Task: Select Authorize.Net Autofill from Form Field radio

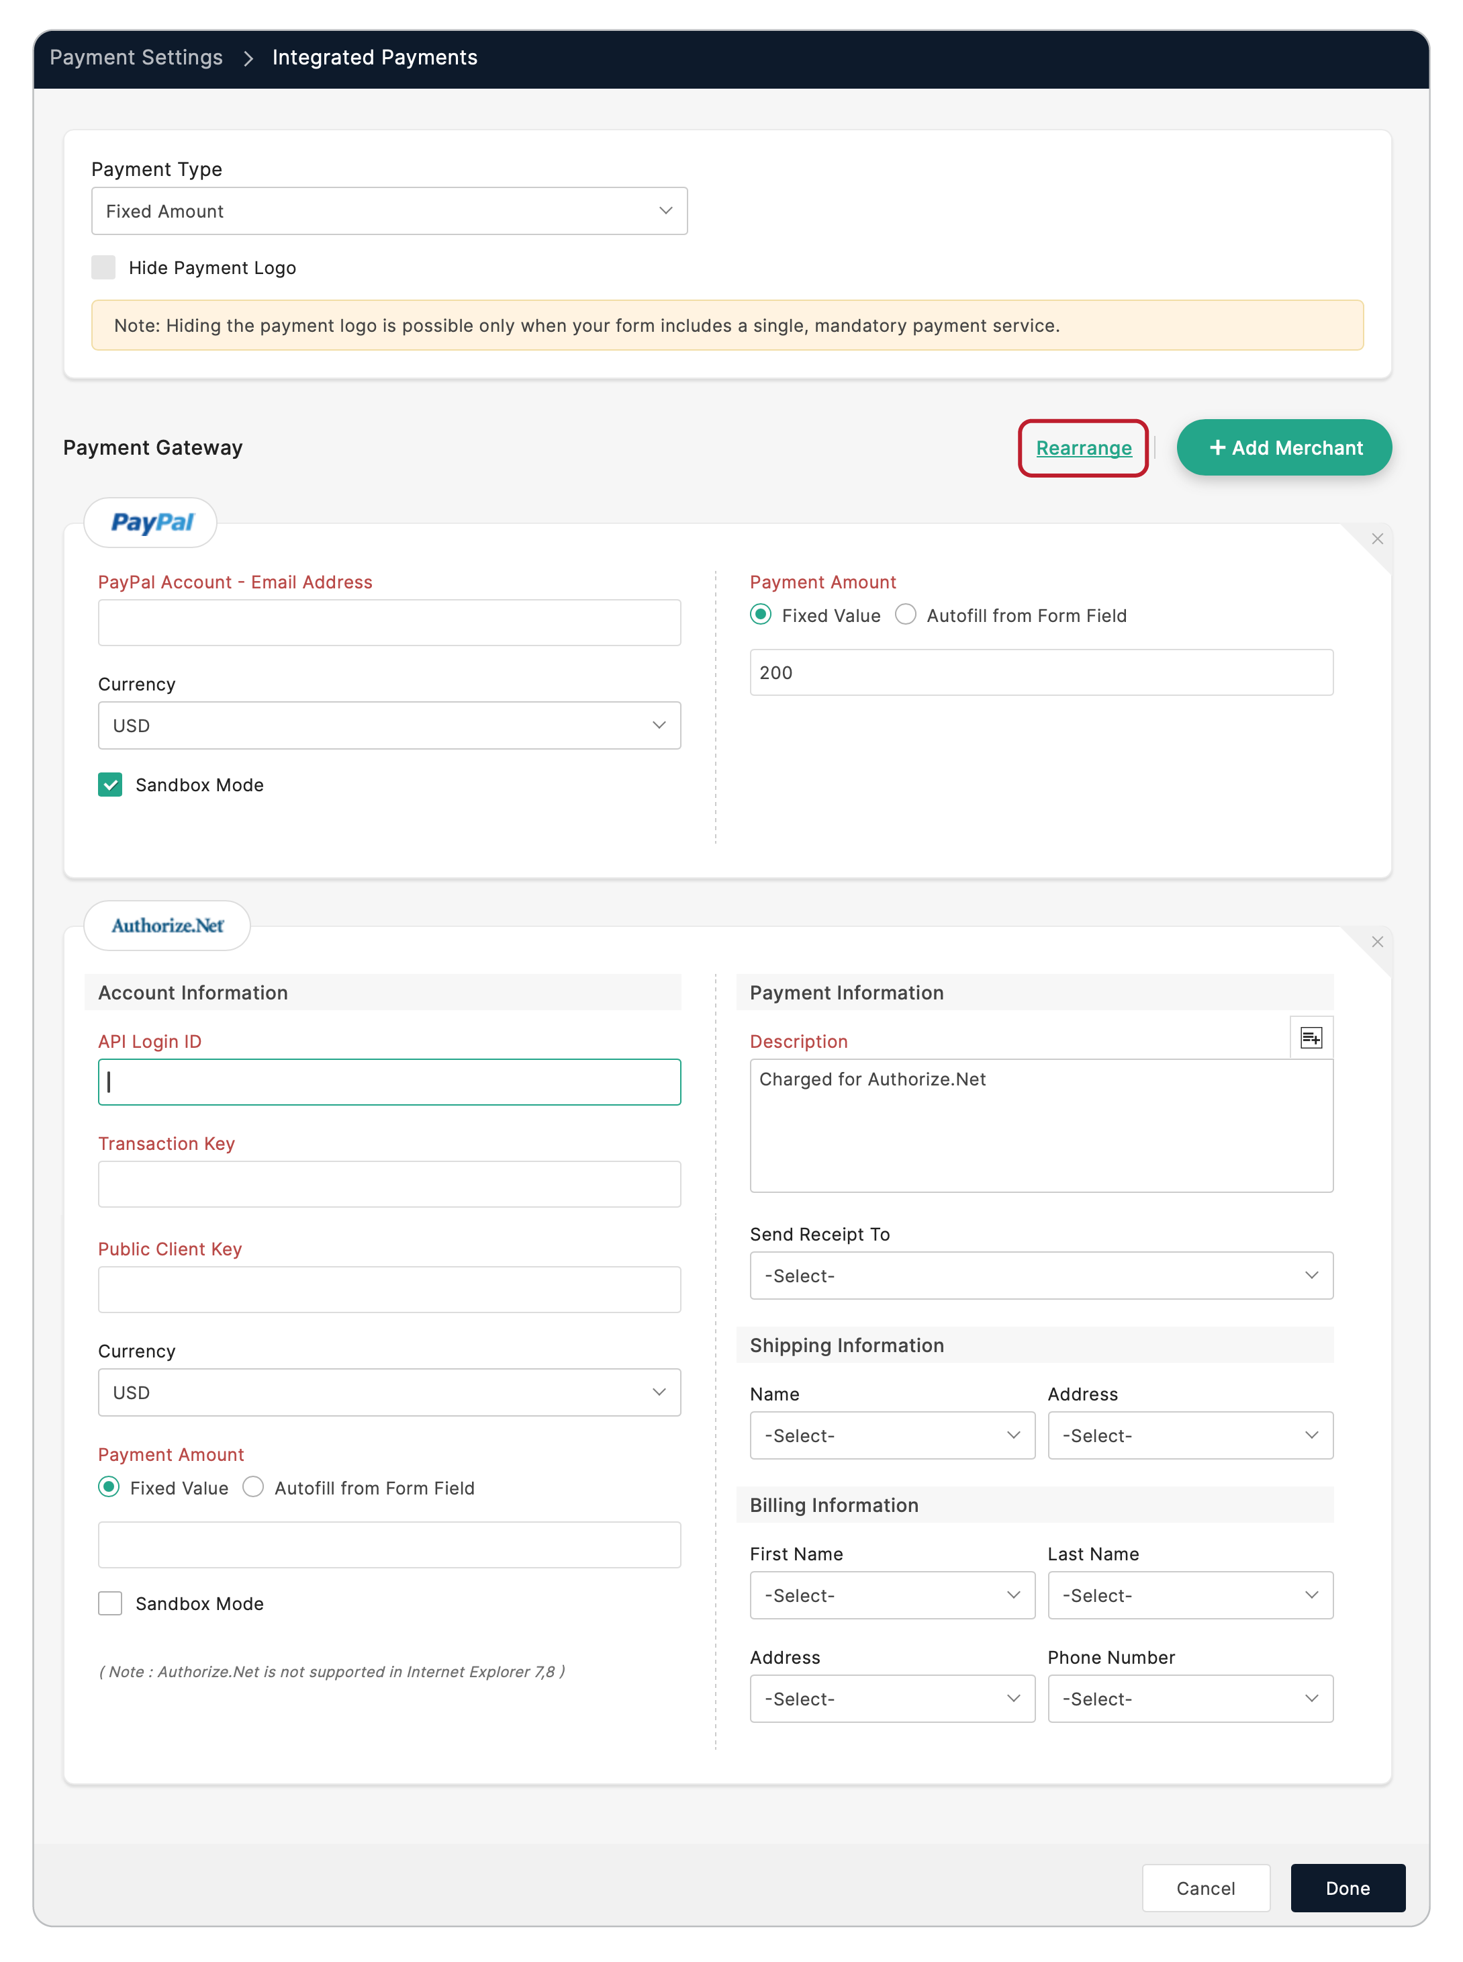Action: pyautogui.click(x=253, y=1487)
